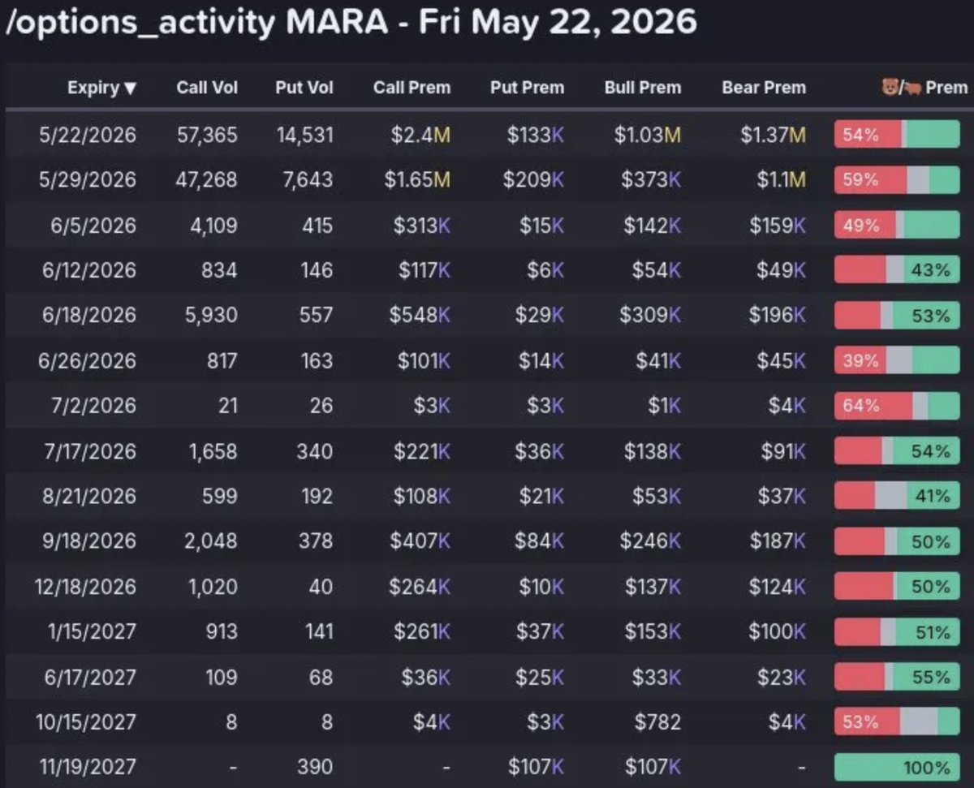974x788 pixels.
Task: Click the Call Vol column header
Action: click(x=207, y=88)
